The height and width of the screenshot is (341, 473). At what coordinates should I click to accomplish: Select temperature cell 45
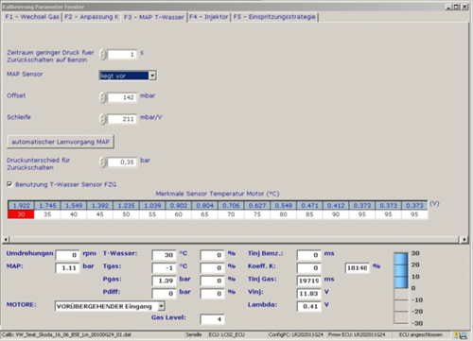coord(99,214)
